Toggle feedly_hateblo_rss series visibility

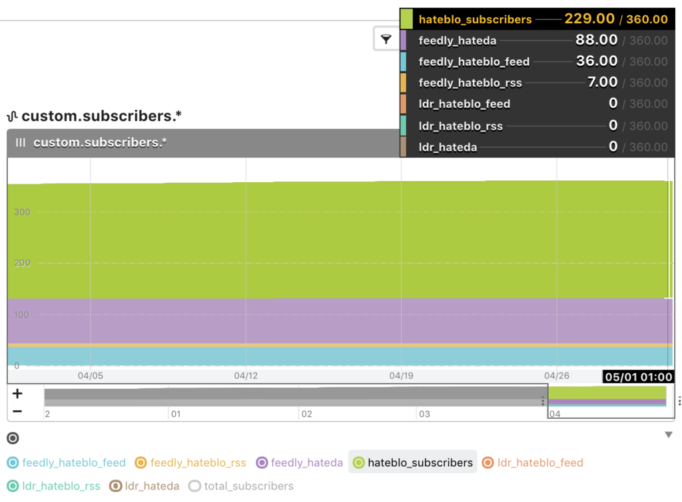click(x=190, y=463)
